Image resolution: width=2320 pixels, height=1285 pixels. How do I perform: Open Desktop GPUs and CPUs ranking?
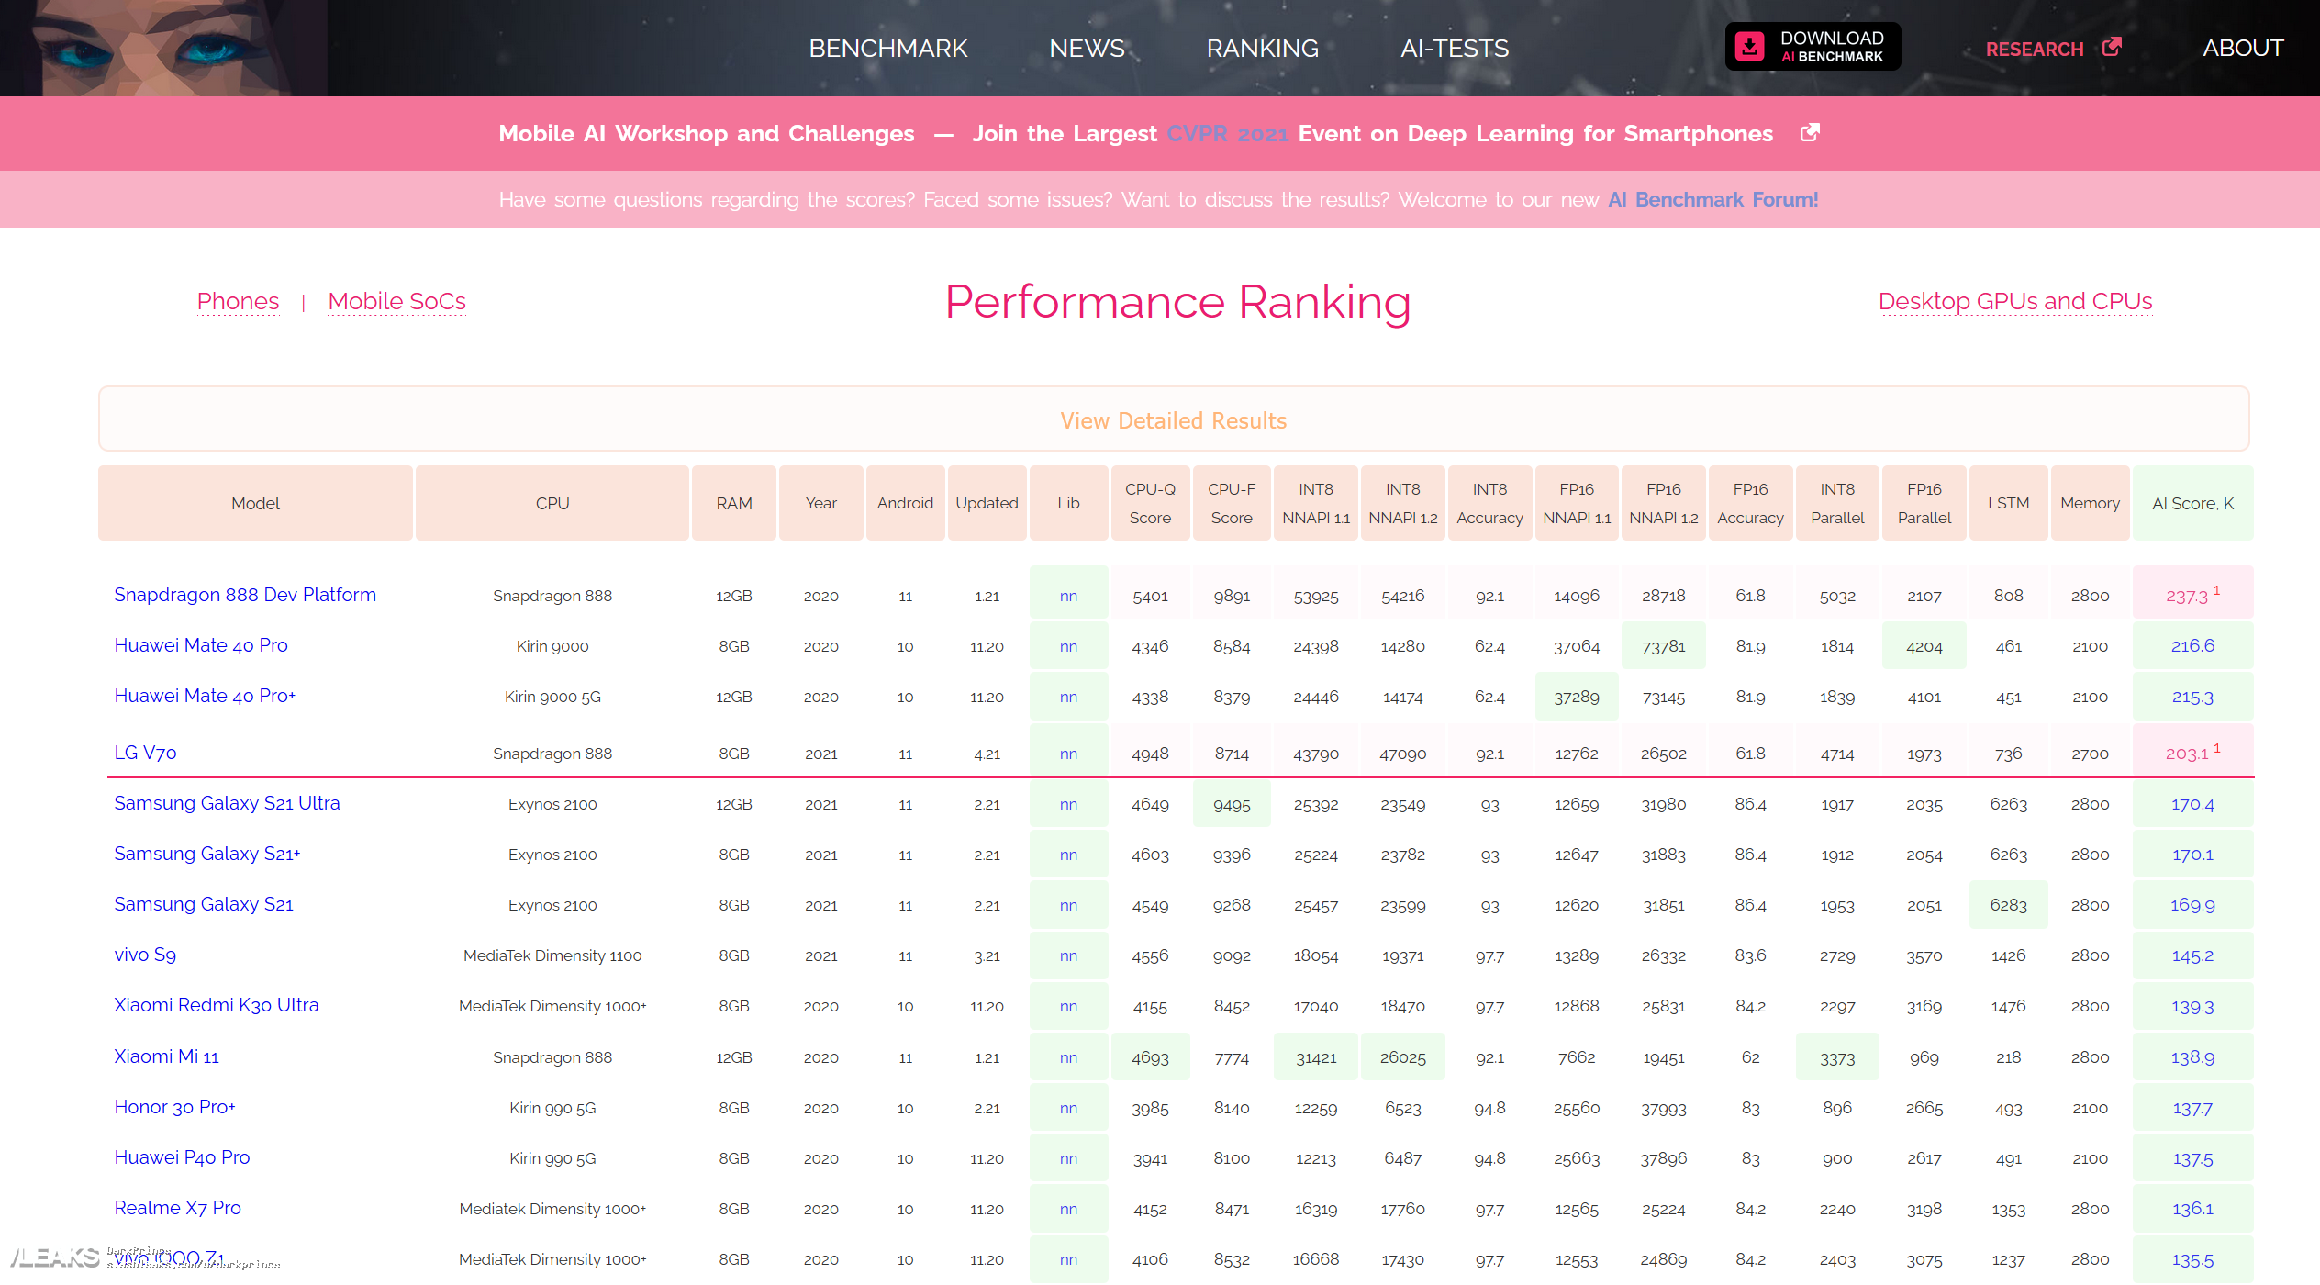[x=2014, y=302]
